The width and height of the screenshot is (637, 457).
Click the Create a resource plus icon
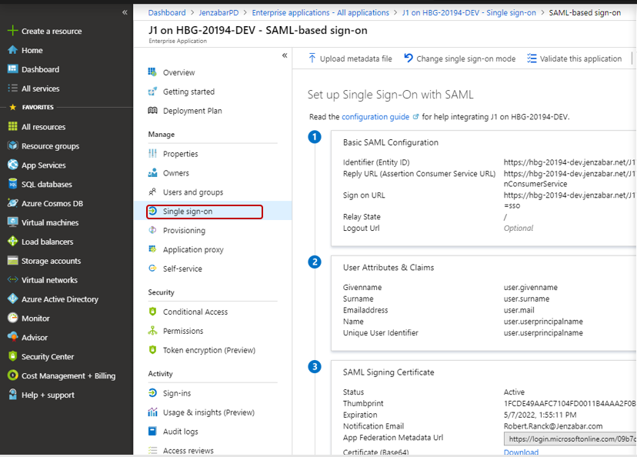pos(12,31)
